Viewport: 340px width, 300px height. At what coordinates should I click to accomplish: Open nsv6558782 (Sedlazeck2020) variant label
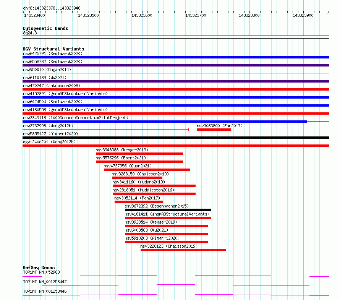pyautogui.click(x=53, y=62)
